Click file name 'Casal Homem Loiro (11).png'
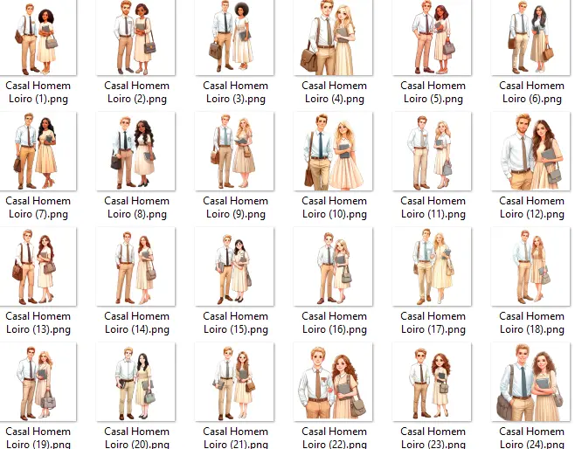The image size is (575, 449). pos(433,207)
